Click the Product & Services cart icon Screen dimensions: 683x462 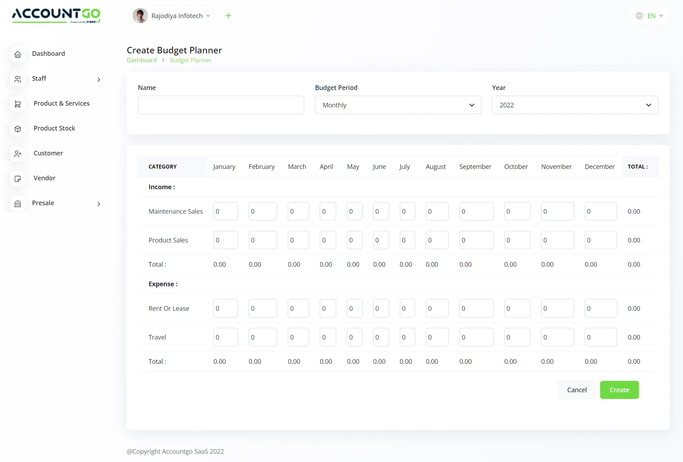[x=18, y=104]
